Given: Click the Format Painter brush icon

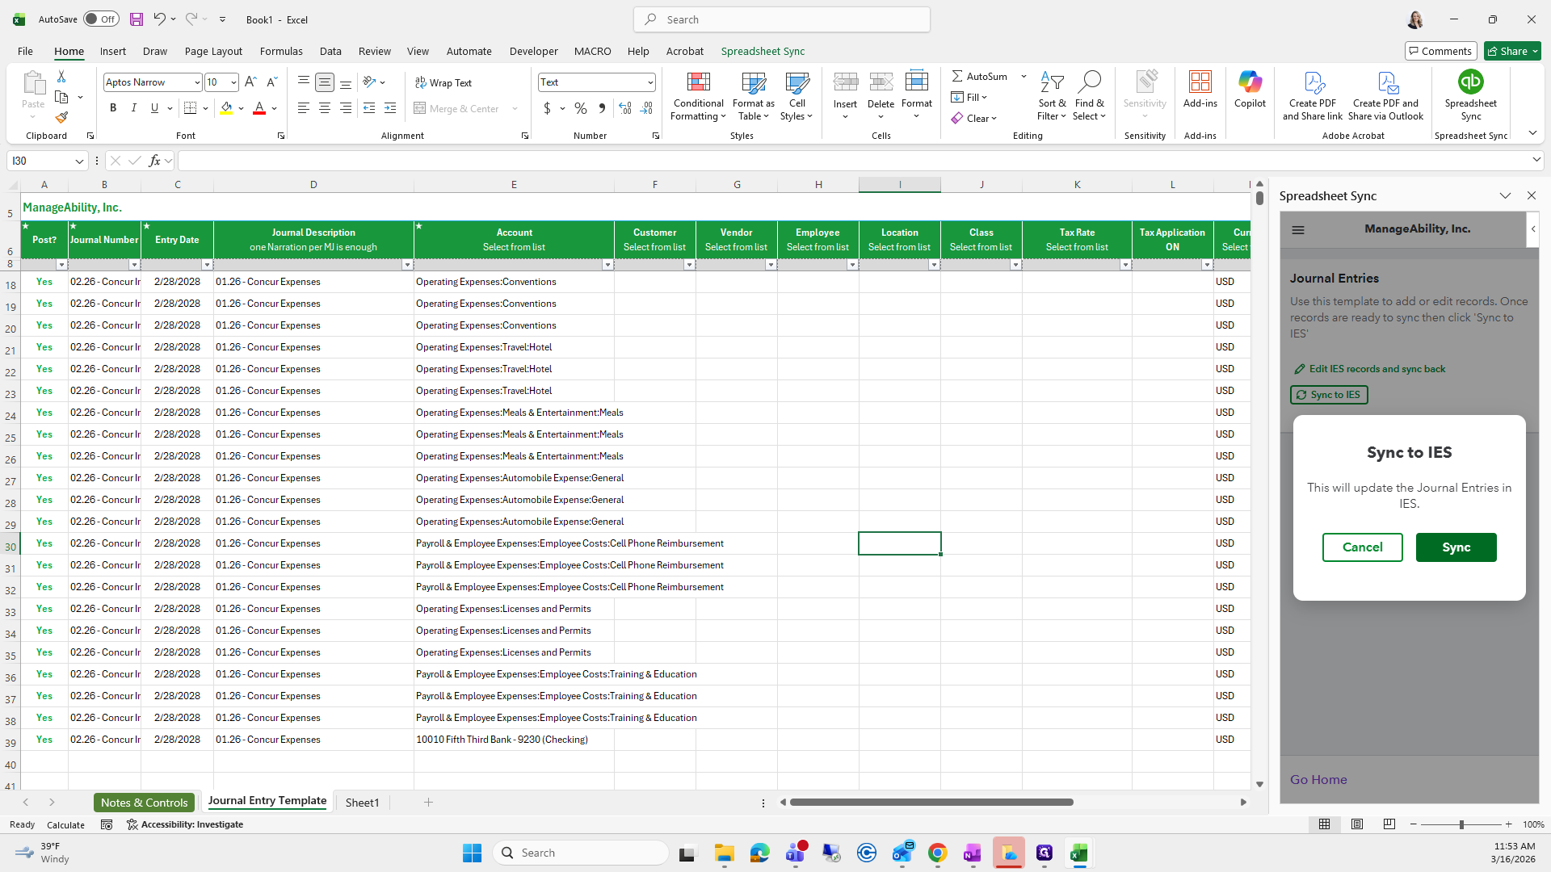Looking at the screenshot, I should pyautogui.click(x=61, y=118).
